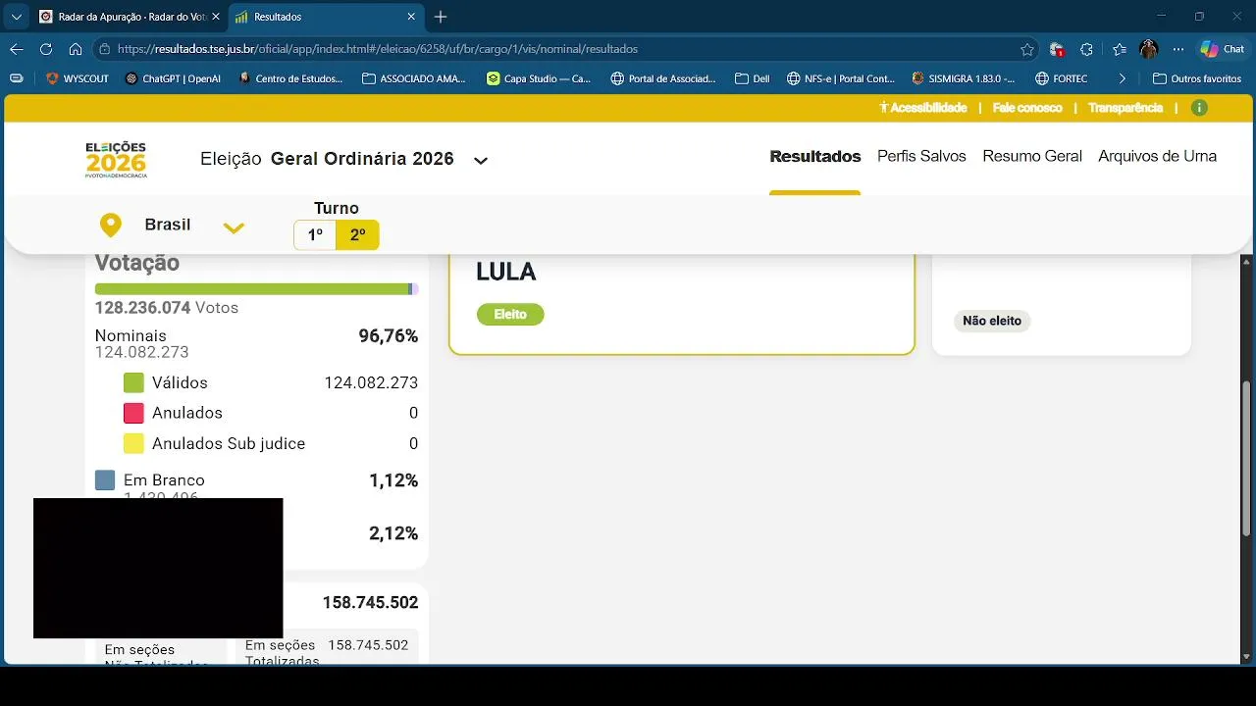
Task: Open the Capa Studio bookmark
Action: coord(539,78)
